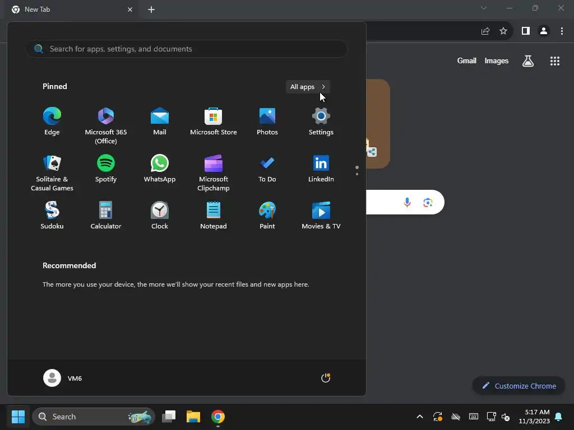Open Settings from the Start menu
The image size is (574, 430).
pyautogui.click(x=321, y=121)
